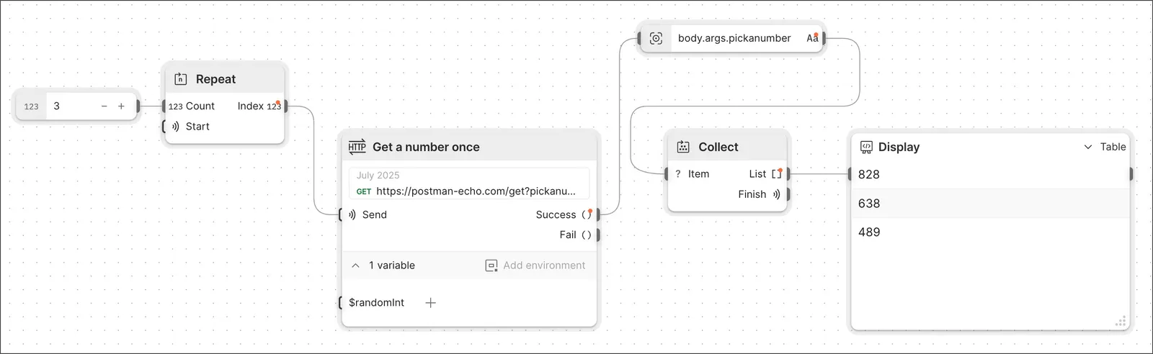Click the Display block icon

(866, 147)
